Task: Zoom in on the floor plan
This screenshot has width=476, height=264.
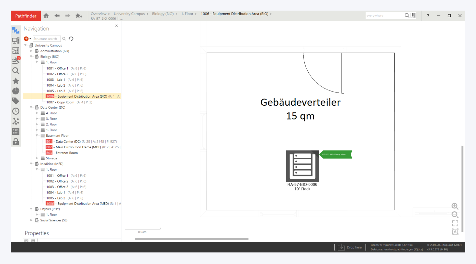Action: [x=455, y=206]
